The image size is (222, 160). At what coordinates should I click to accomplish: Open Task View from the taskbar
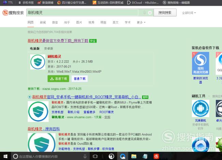95,156
